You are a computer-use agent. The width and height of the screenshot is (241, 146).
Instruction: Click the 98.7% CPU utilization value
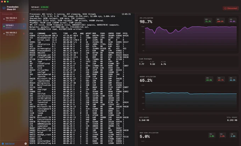tap(146, 22)
